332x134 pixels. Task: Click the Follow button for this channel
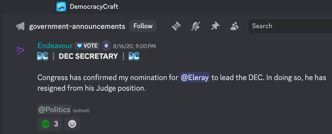tap(143, 26)
